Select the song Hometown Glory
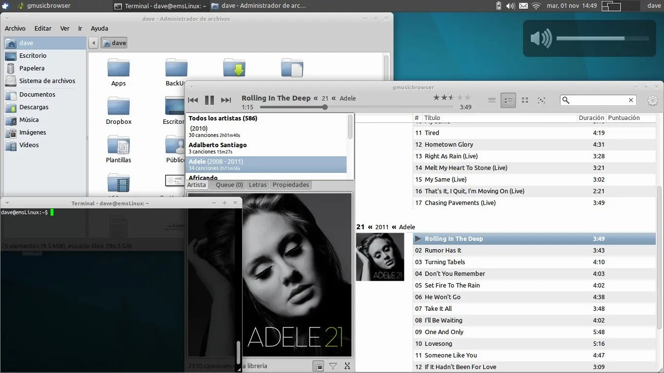Viewport: 664px width, 373px height. coord(534,145)
